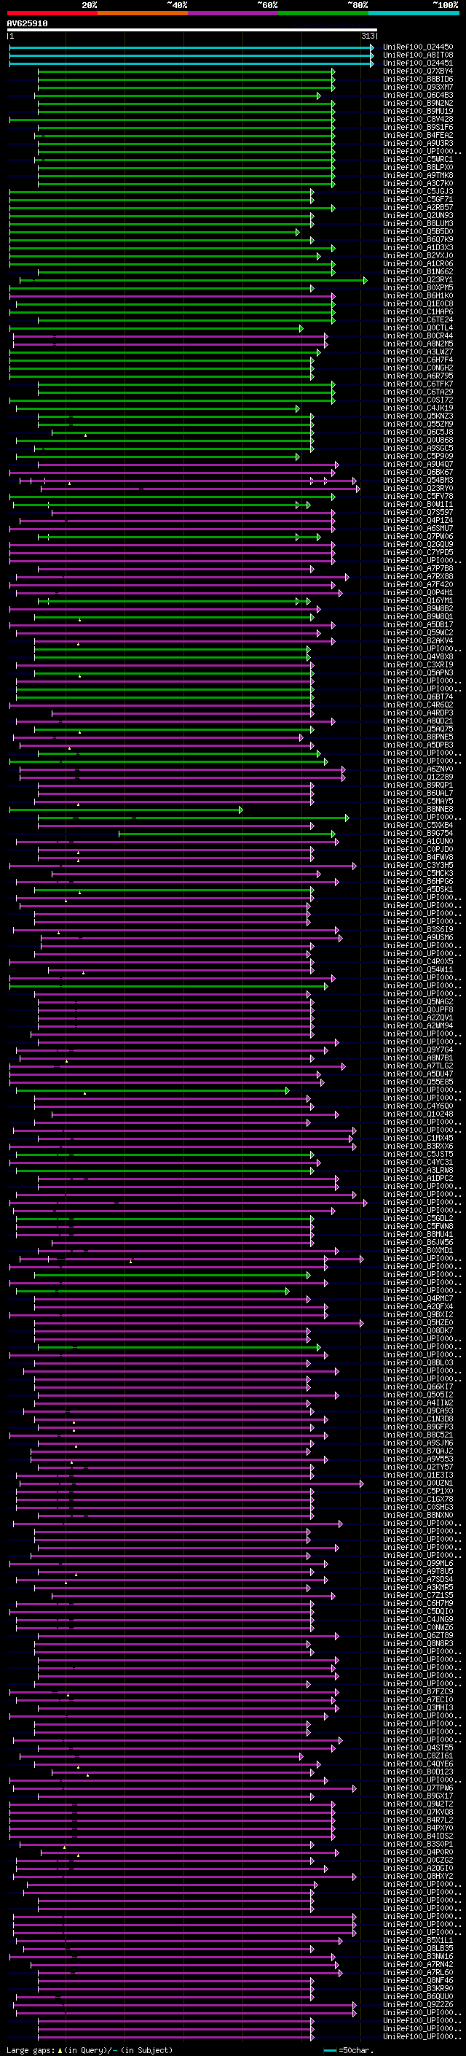466x2056 pixels.
Task: Select the UniRef100_C5JGJ3 label
Action: click(418, 192)
